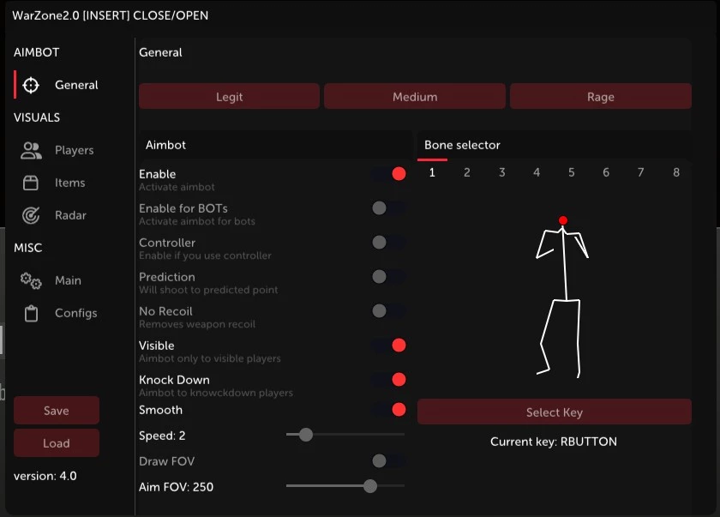This screenshot has height=517, width=720.
Task: Toggle the Enable aimbot switch
Action: [389, 173]
